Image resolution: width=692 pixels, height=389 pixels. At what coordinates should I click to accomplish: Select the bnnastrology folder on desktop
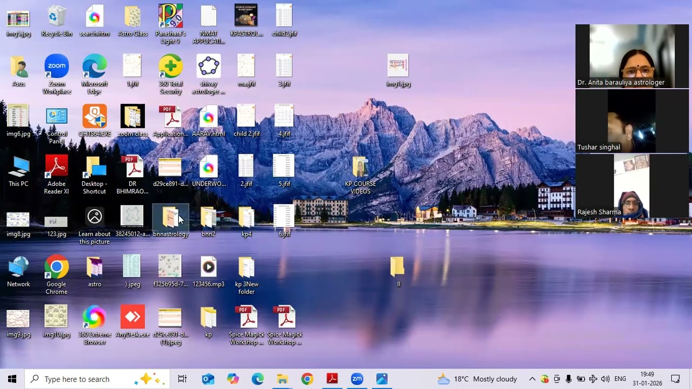pyautogui.click(x=170, y=222)
